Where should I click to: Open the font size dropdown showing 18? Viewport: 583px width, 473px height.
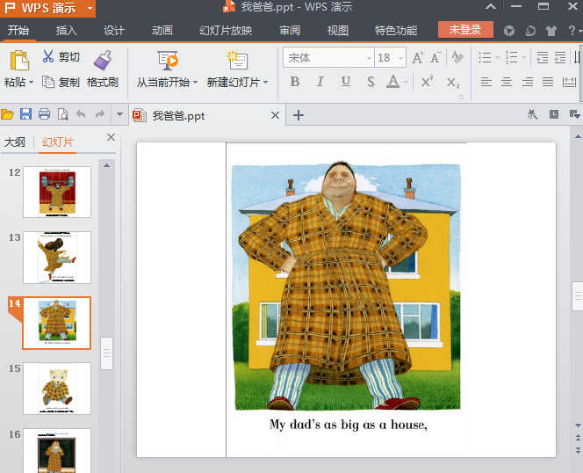point(400,58)
